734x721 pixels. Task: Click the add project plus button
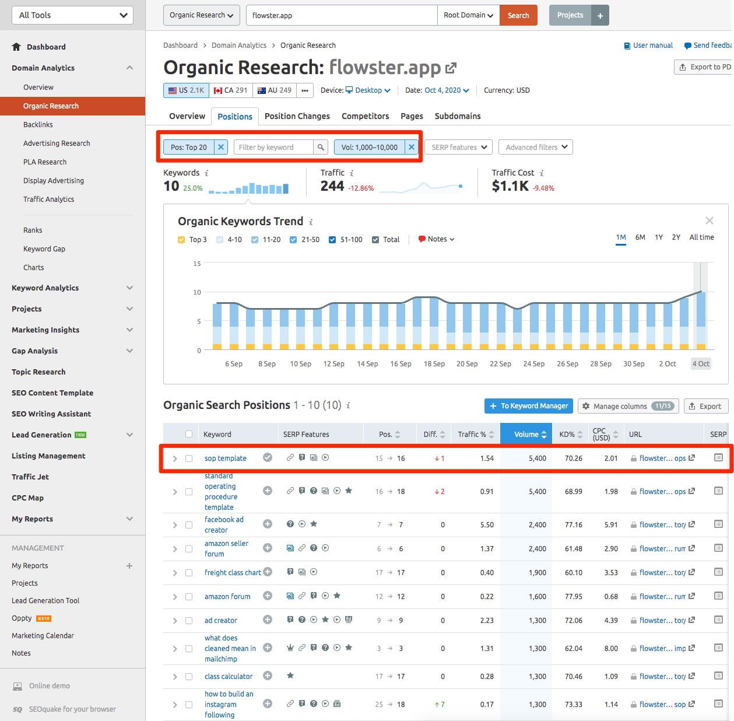(600, 15)
